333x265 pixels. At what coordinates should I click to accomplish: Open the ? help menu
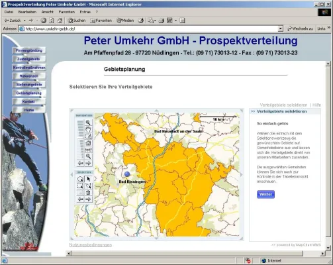pyautogui.click(x=97, y=12)
